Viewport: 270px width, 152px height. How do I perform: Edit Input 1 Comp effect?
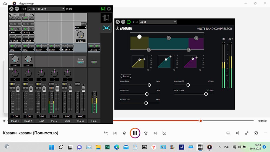coord(18,46)
